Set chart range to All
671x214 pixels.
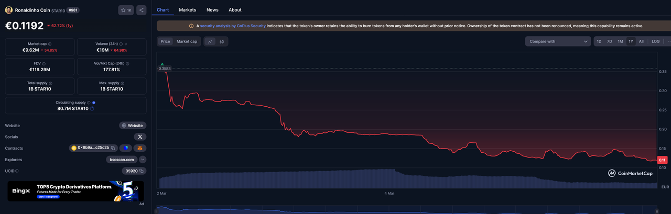tap(641, 41)
